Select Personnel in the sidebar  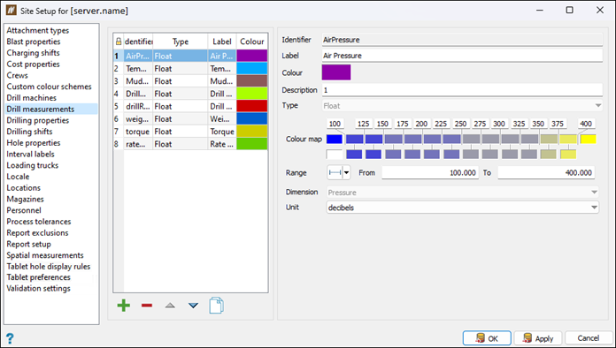pos(24,210)
